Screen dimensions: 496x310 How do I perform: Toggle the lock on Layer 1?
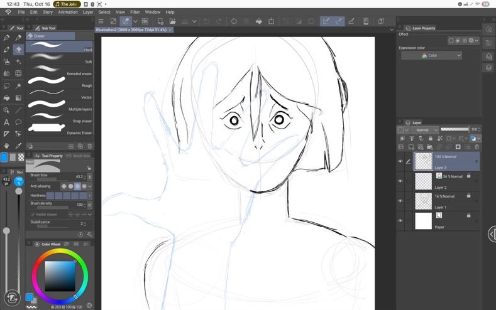(x=468, y=196)
